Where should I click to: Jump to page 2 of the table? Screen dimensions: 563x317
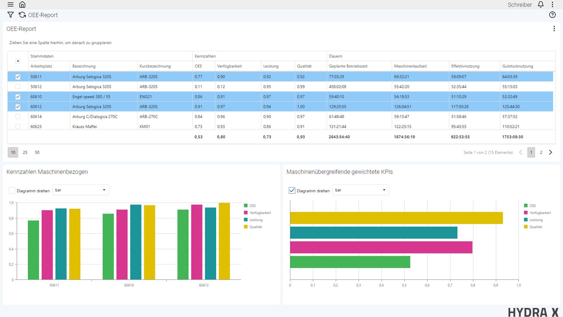point(541,153)
